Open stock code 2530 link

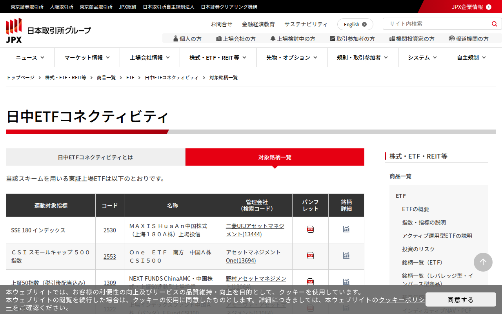(x=110, y=230)
